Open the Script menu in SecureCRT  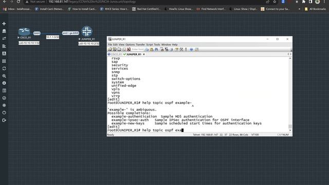point(150,45)
